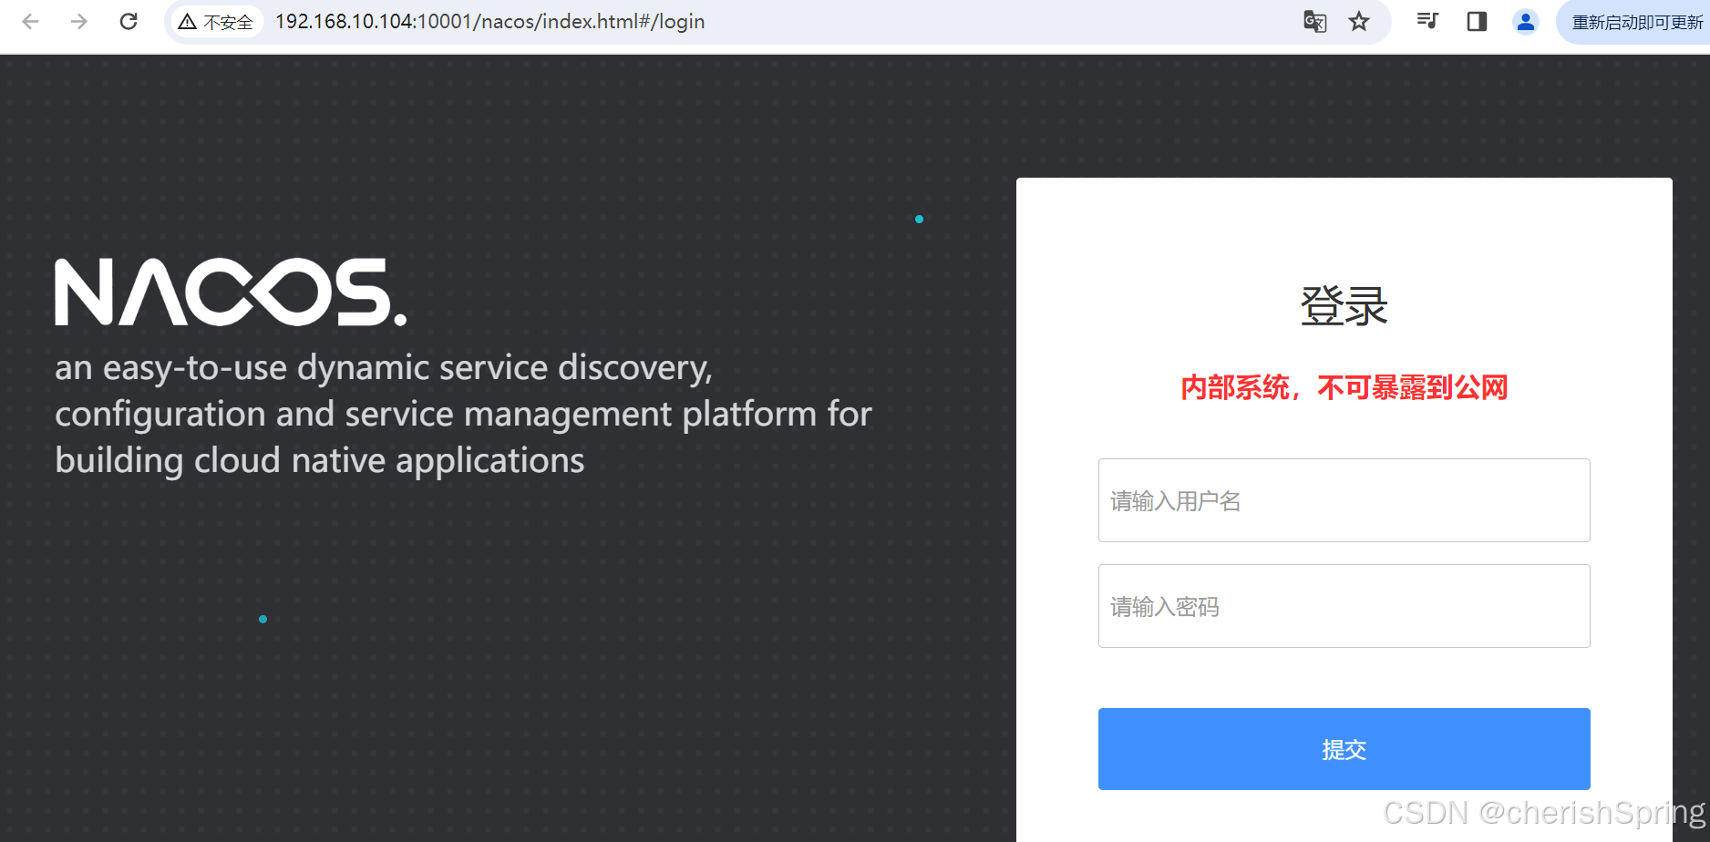The width and height of the screenshot is (1710, 842).
Task: Open the browser profile avatar
Action: [1526, 22]
